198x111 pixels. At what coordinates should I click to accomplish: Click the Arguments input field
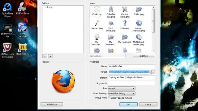click(x=131, y=83)
